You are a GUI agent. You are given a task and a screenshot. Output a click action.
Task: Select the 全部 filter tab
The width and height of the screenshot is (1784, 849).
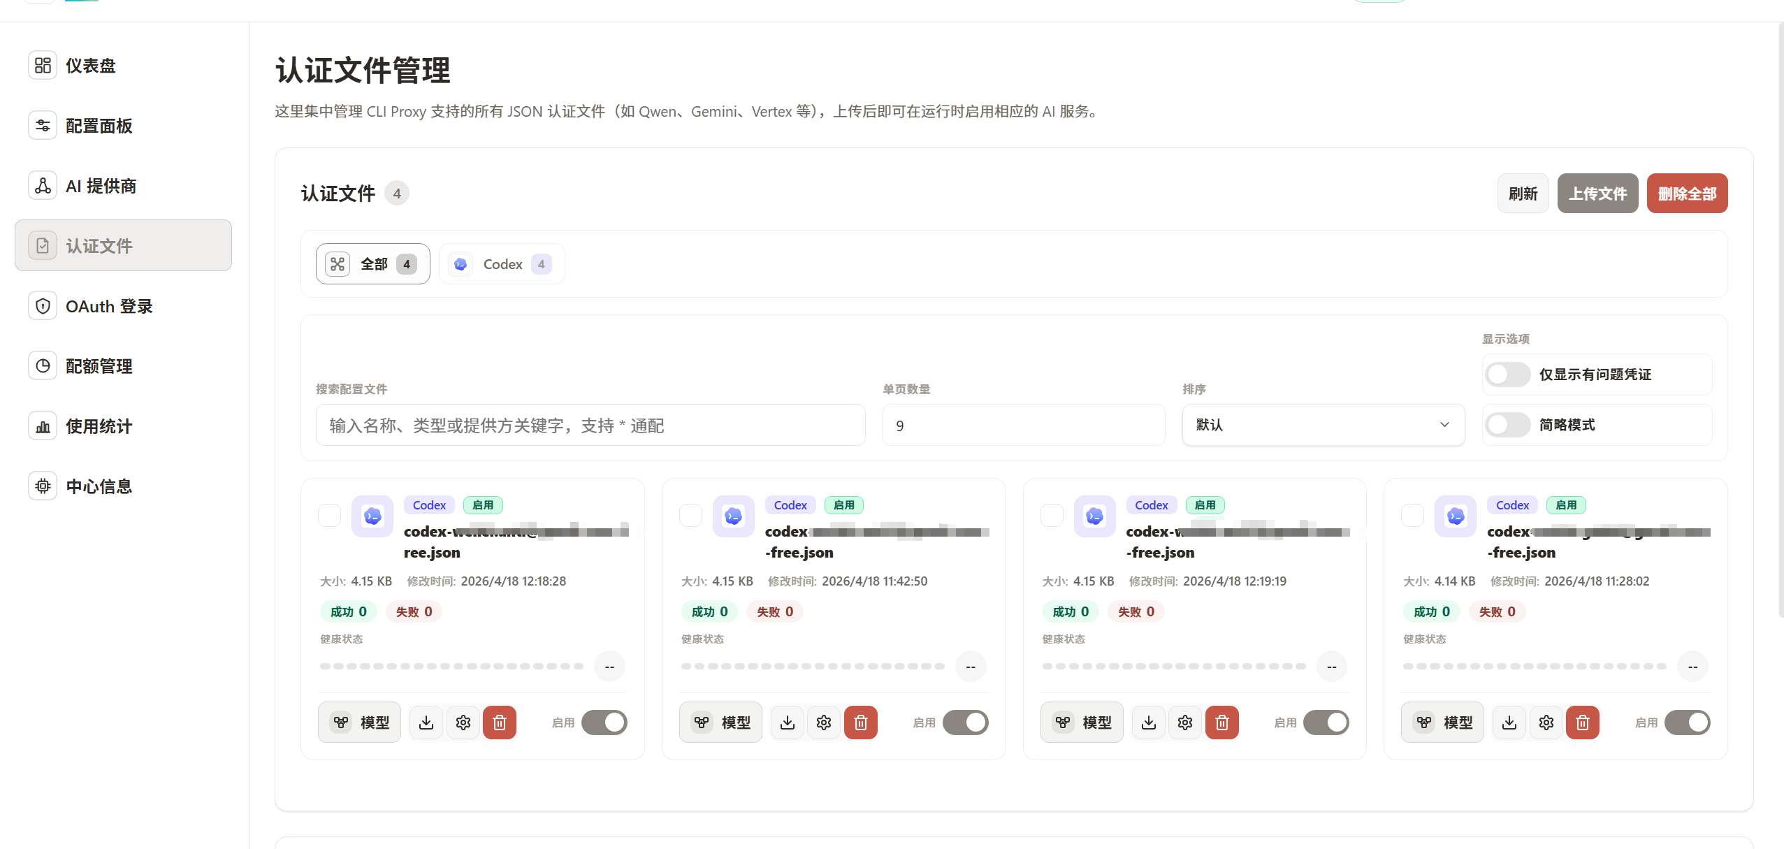click(x=372, y=264)
